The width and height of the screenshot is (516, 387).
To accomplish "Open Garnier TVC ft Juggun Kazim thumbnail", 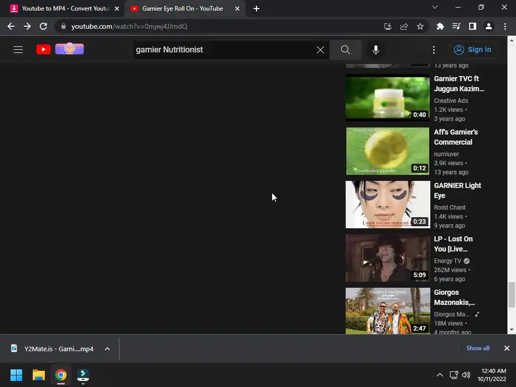I will (x=388, y=98).
